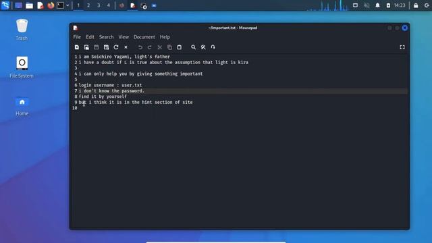
Task: Click the line 'i am Soichiro Yagami, light's father'
Action: tap(124, 57)
